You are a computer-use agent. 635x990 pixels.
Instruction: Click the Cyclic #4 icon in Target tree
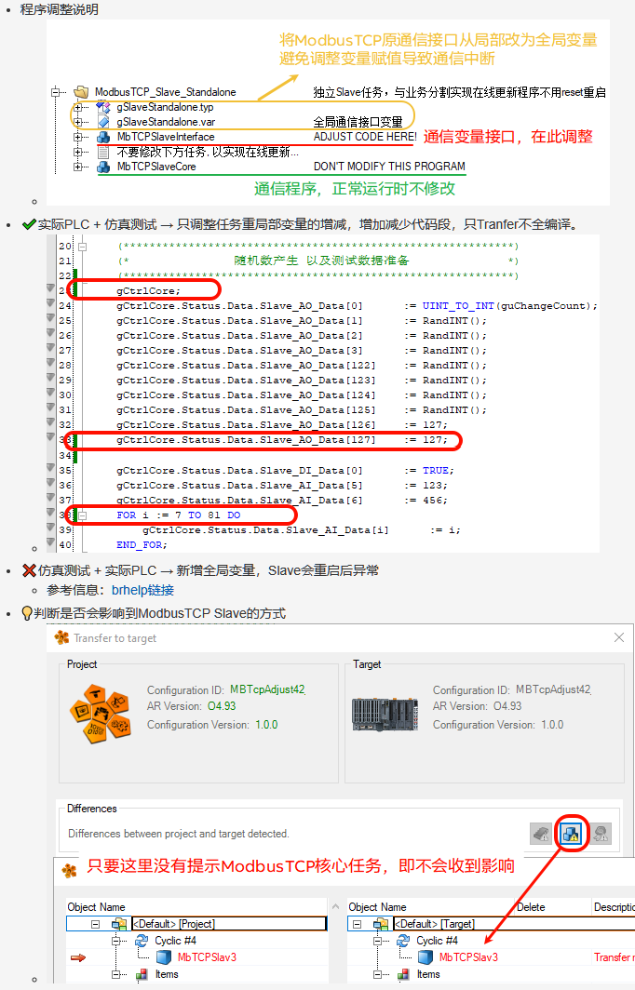(402, 941)
